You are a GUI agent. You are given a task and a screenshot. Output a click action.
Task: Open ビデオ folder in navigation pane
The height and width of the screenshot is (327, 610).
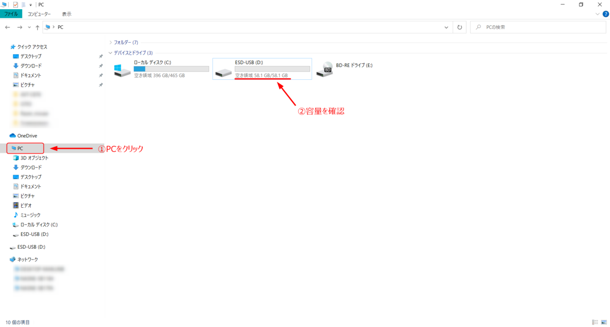22,205
